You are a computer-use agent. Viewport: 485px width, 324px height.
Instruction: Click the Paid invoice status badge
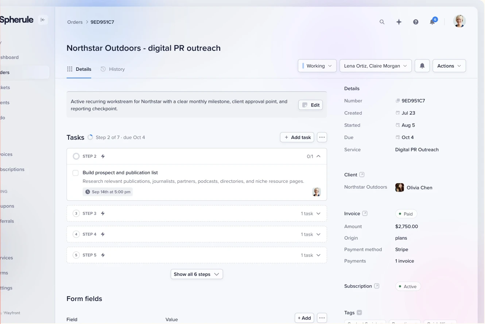click(x=406, y=214)
